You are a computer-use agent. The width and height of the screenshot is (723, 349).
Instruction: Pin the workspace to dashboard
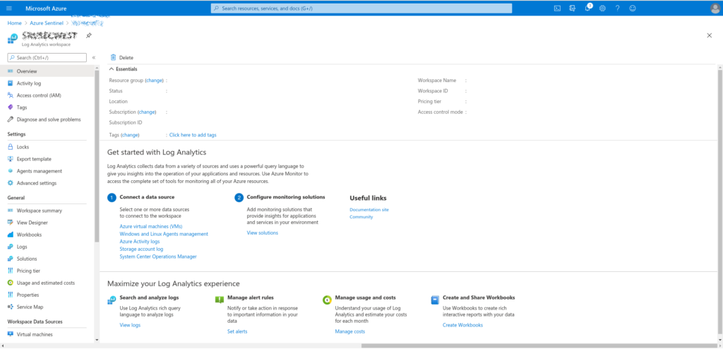(x=89, y=35)
